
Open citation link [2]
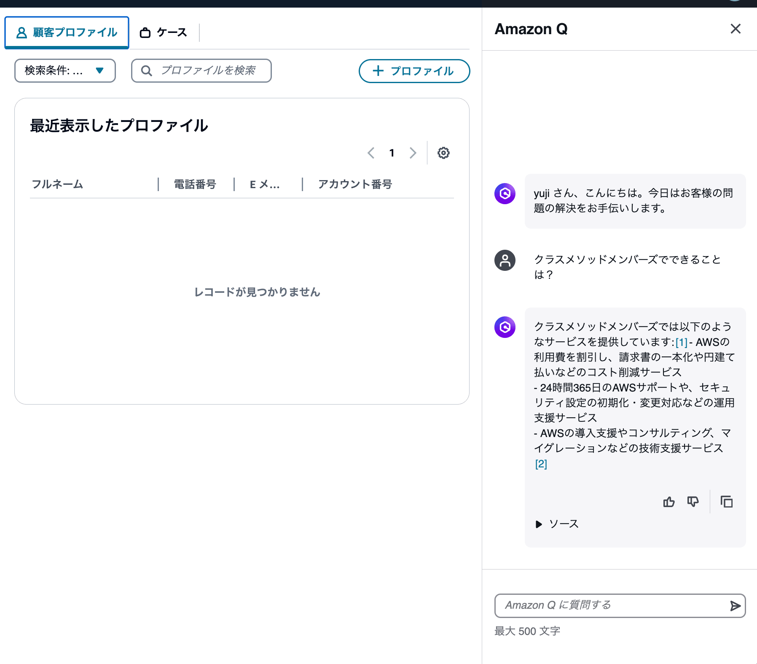(x=541, y=464)
